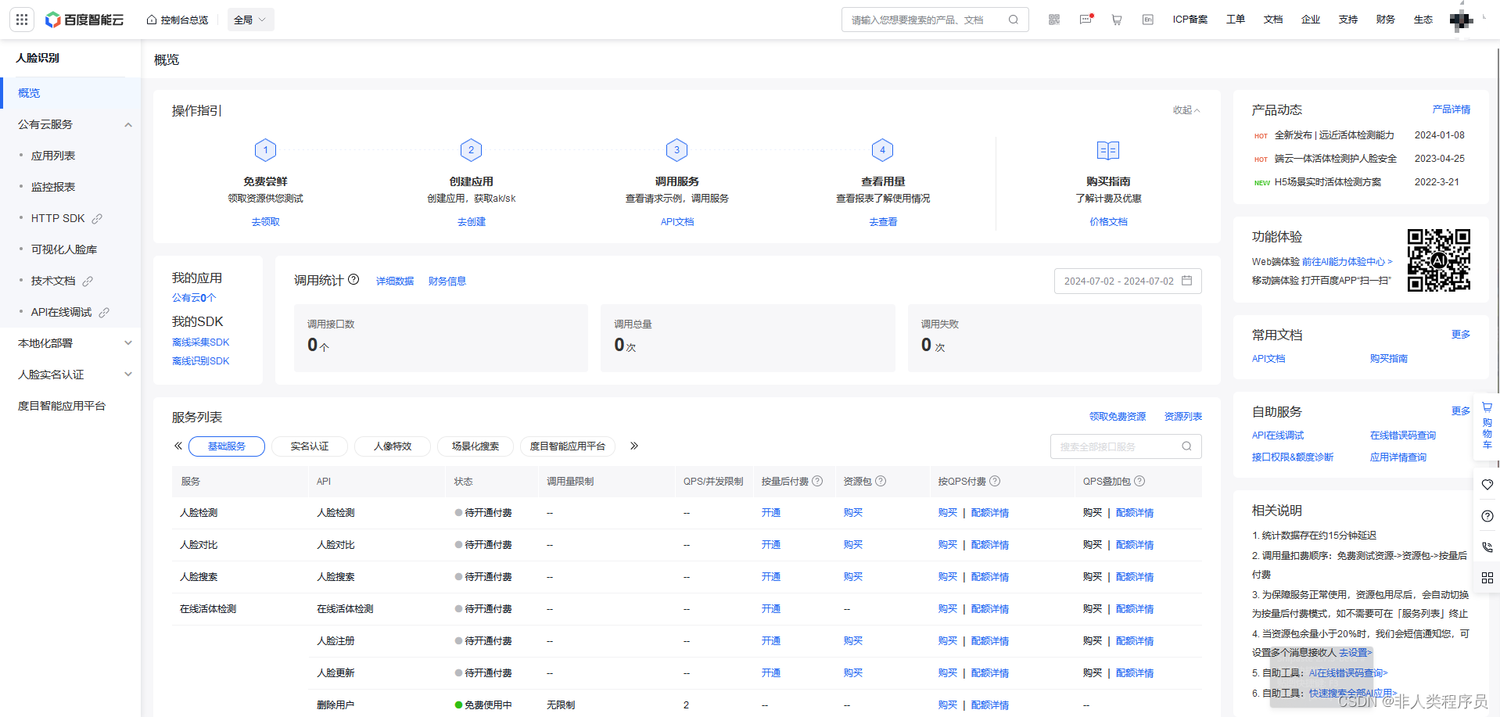
Task: Click the floating QR grid icon
Action: pyautogui.click(x=1487, y=578)
